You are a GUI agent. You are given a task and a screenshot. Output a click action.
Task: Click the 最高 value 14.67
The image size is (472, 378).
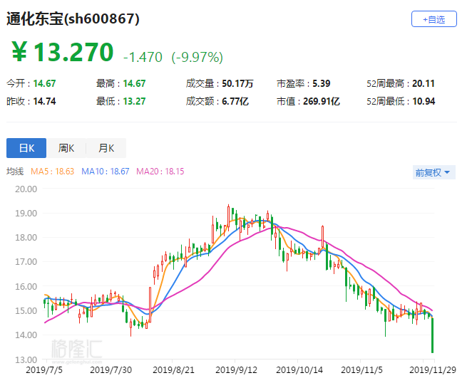click(134, 83)
